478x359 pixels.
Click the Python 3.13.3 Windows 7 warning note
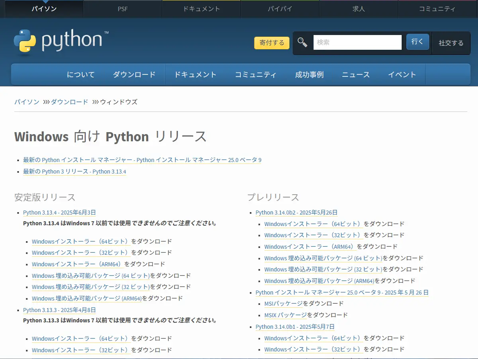pos(120,320)
